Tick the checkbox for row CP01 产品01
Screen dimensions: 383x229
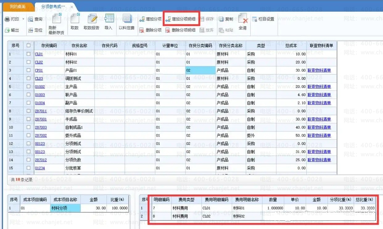coord(29,70)
